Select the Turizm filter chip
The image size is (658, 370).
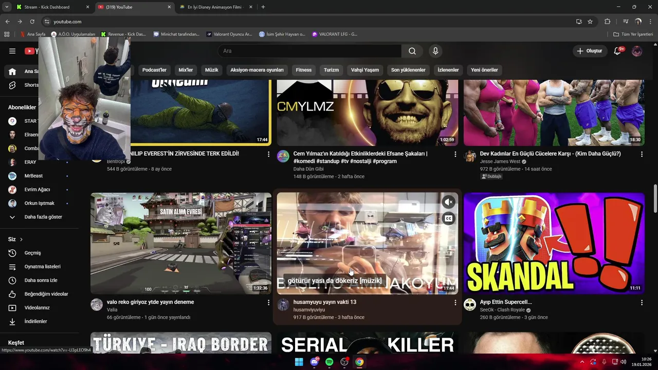point(332,70)
